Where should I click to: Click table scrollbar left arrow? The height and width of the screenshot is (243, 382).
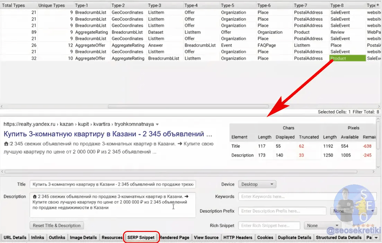(2, 106)
